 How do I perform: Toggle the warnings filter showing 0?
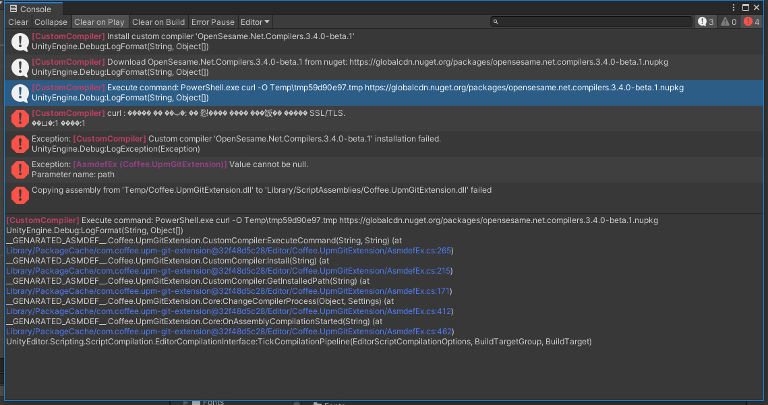[x=727, y=21]
